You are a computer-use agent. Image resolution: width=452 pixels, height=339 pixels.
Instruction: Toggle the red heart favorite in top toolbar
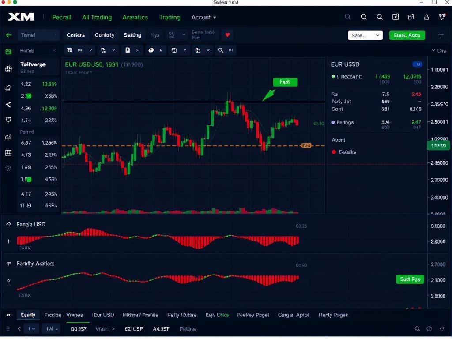pyautogui.click(x=227, y=35)
